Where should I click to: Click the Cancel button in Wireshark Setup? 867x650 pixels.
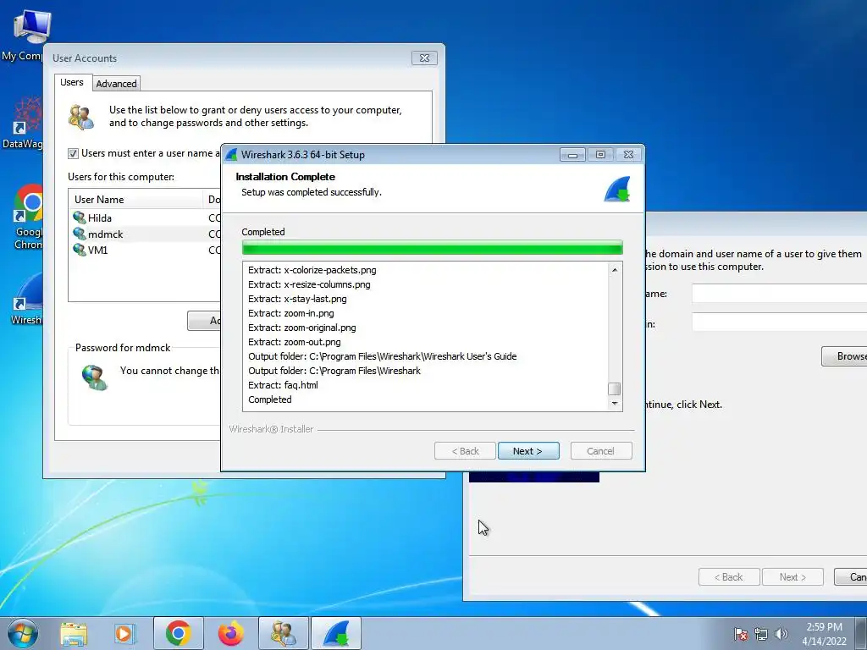click(x=600, y=451)
